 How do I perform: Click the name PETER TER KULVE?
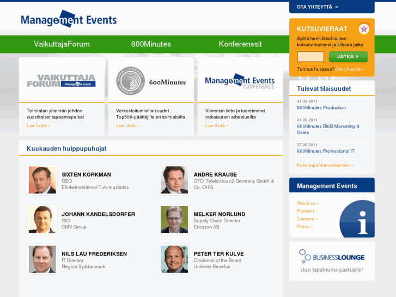(x=219, y=254)
